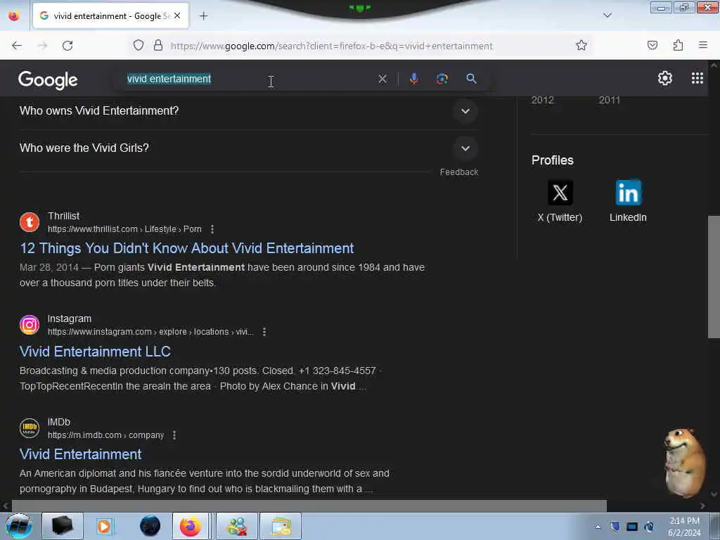Click the 2012 year label
This screenshot has width=720, height=540.
(542, 100)
